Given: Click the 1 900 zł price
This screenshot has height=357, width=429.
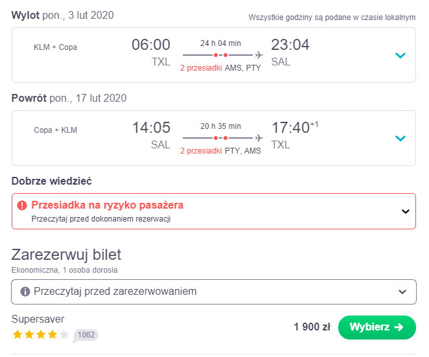Looking at the screenshot, I should tap(312, 327).
